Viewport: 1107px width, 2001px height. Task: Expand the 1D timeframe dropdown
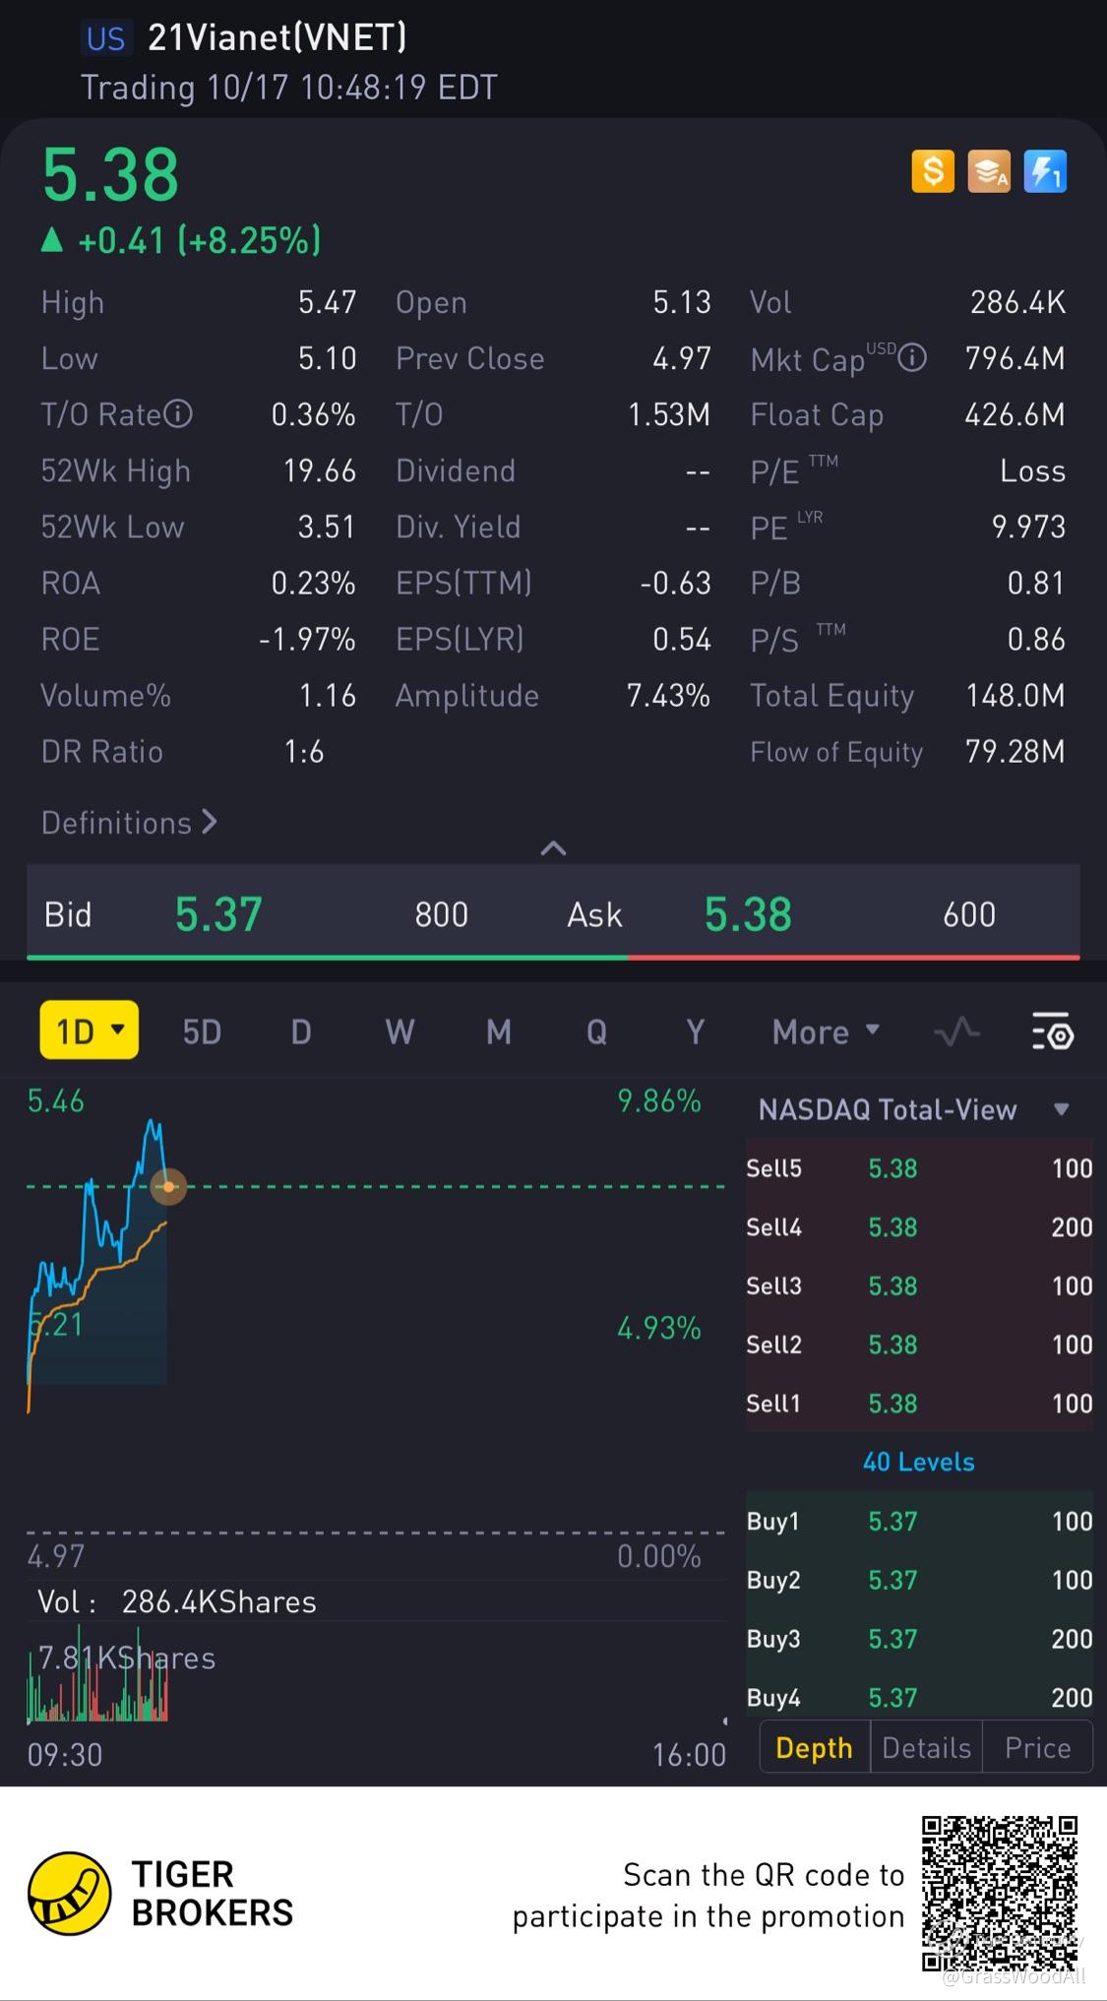(89, 1031)
